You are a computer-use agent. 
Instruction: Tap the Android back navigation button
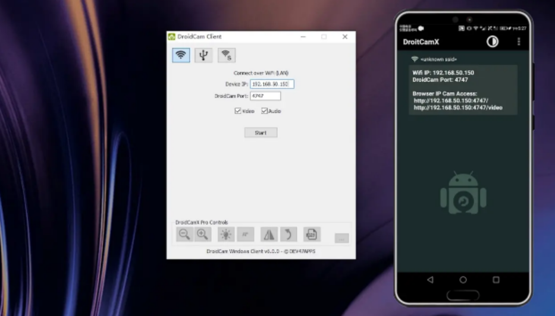430,279
